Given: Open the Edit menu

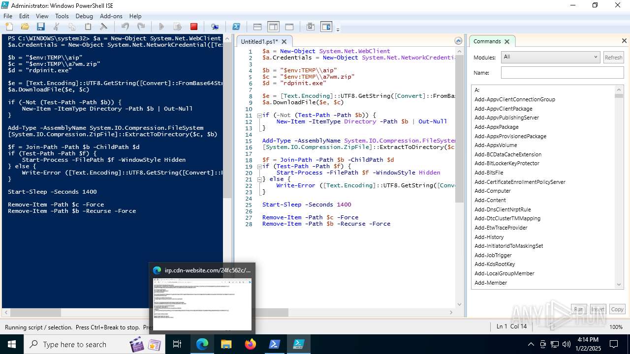Looking at the screenshot, I should tap(24, 16).
